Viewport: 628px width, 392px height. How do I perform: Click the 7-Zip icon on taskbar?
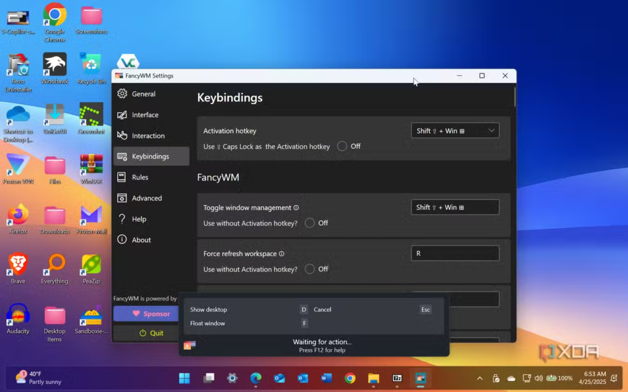(x=397, y=378)
